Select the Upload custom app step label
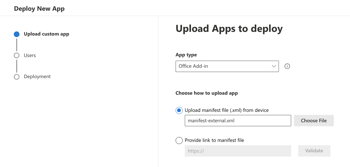The width and height of the screenshot is (350, 167). tap(46, 34)
